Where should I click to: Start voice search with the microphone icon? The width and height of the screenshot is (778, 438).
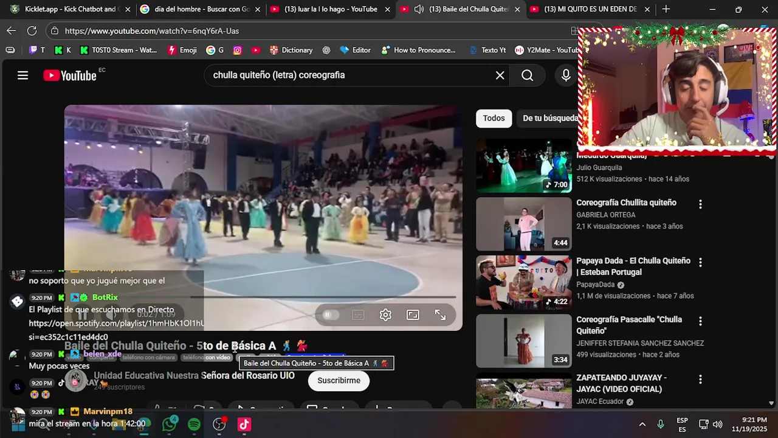pos(566,75)
